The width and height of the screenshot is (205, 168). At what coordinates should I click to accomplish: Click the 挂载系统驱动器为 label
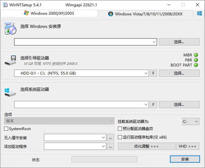[133, 122]
